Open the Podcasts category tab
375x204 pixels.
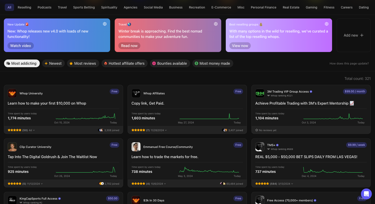click(45, 7)
